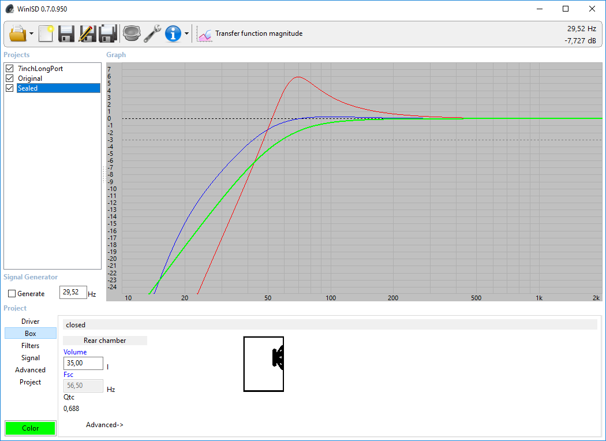Open the Advanced-> box settings
The height and width of the screenshot is (441, 606).
[104, 425]
